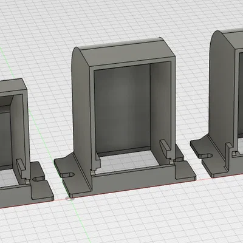Image resolution: width=243 pixels, height=243 pixels.
Task: Select the slot hole on middle model's left flange
Action: (x=68, y=175)
